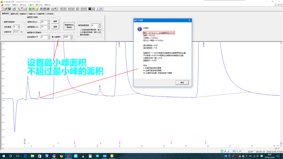
Task: Click the first grayed chart toolbar icon
Action: click(61, 9)
